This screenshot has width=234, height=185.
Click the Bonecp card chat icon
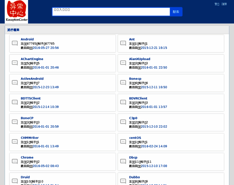point(123,83)
